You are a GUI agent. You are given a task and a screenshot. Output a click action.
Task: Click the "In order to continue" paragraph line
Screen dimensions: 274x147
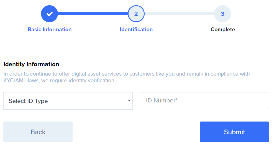click(x=127, y=74)
